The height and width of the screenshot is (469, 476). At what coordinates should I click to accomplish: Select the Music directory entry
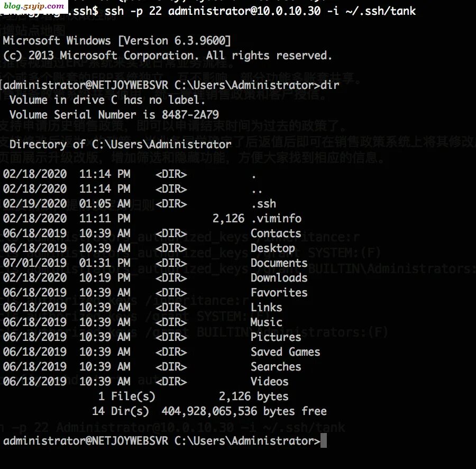267,322
